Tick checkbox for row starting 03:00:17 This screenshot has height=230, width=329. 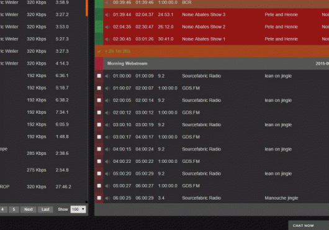pyautogui.click(x=99, y=137)
